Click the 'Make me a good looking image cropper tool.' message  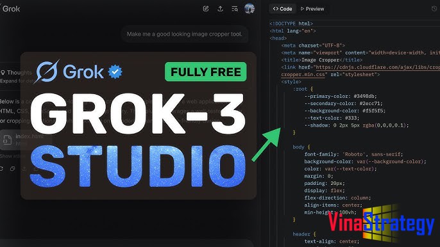pos(184,34)
